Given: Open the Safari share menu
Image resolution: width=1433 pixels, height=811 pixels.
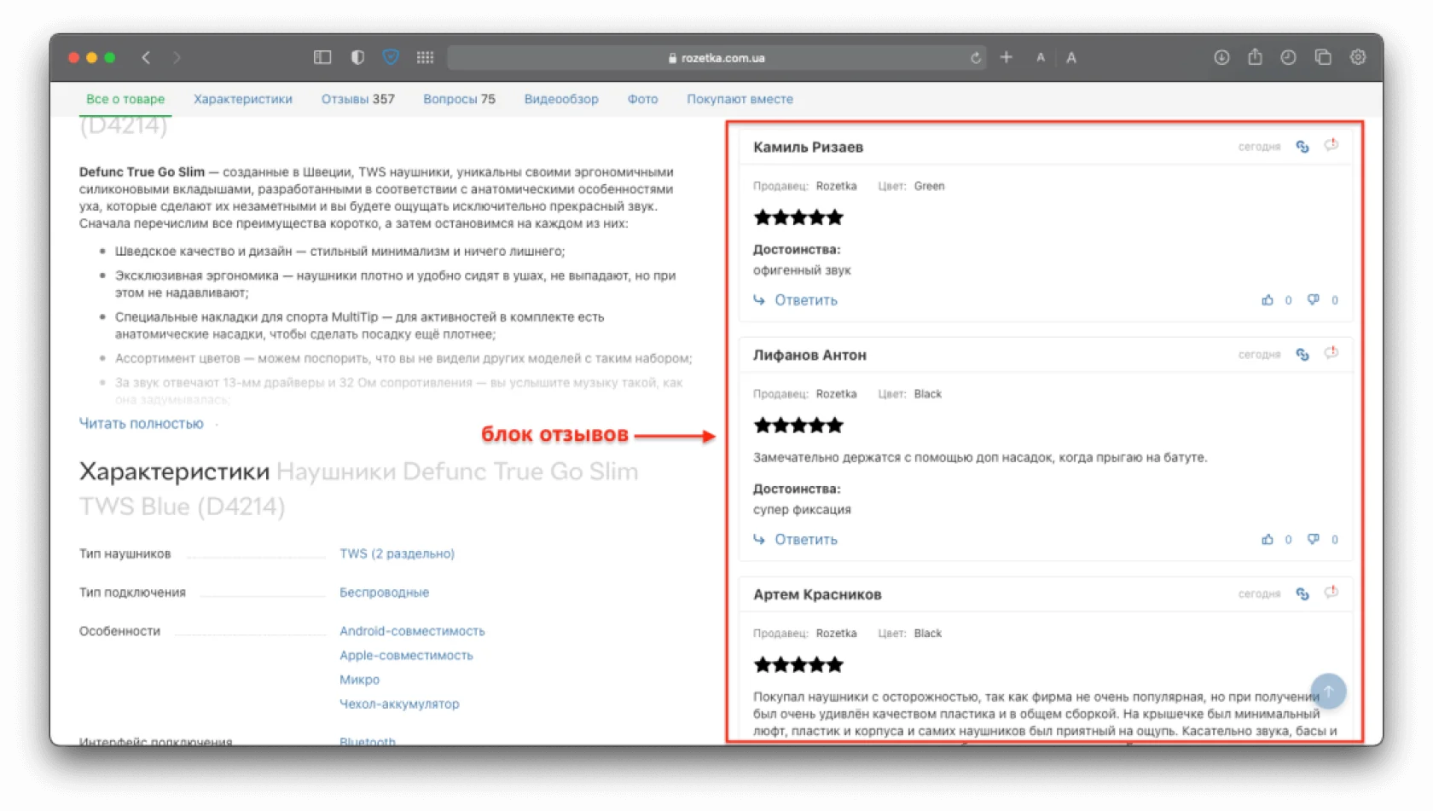Looking at the screenshot, I should (x=1255, y=56).
